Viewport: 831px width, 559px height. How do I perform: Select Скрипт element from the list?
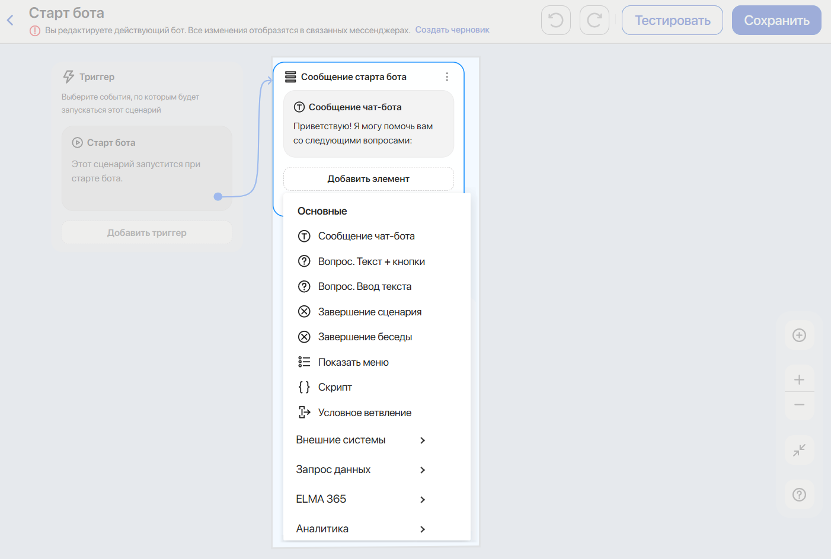(x=335, y=387)
